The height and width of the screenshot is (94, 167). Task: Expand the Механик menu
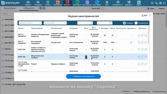pyautogui.click(x=67, y=3)
